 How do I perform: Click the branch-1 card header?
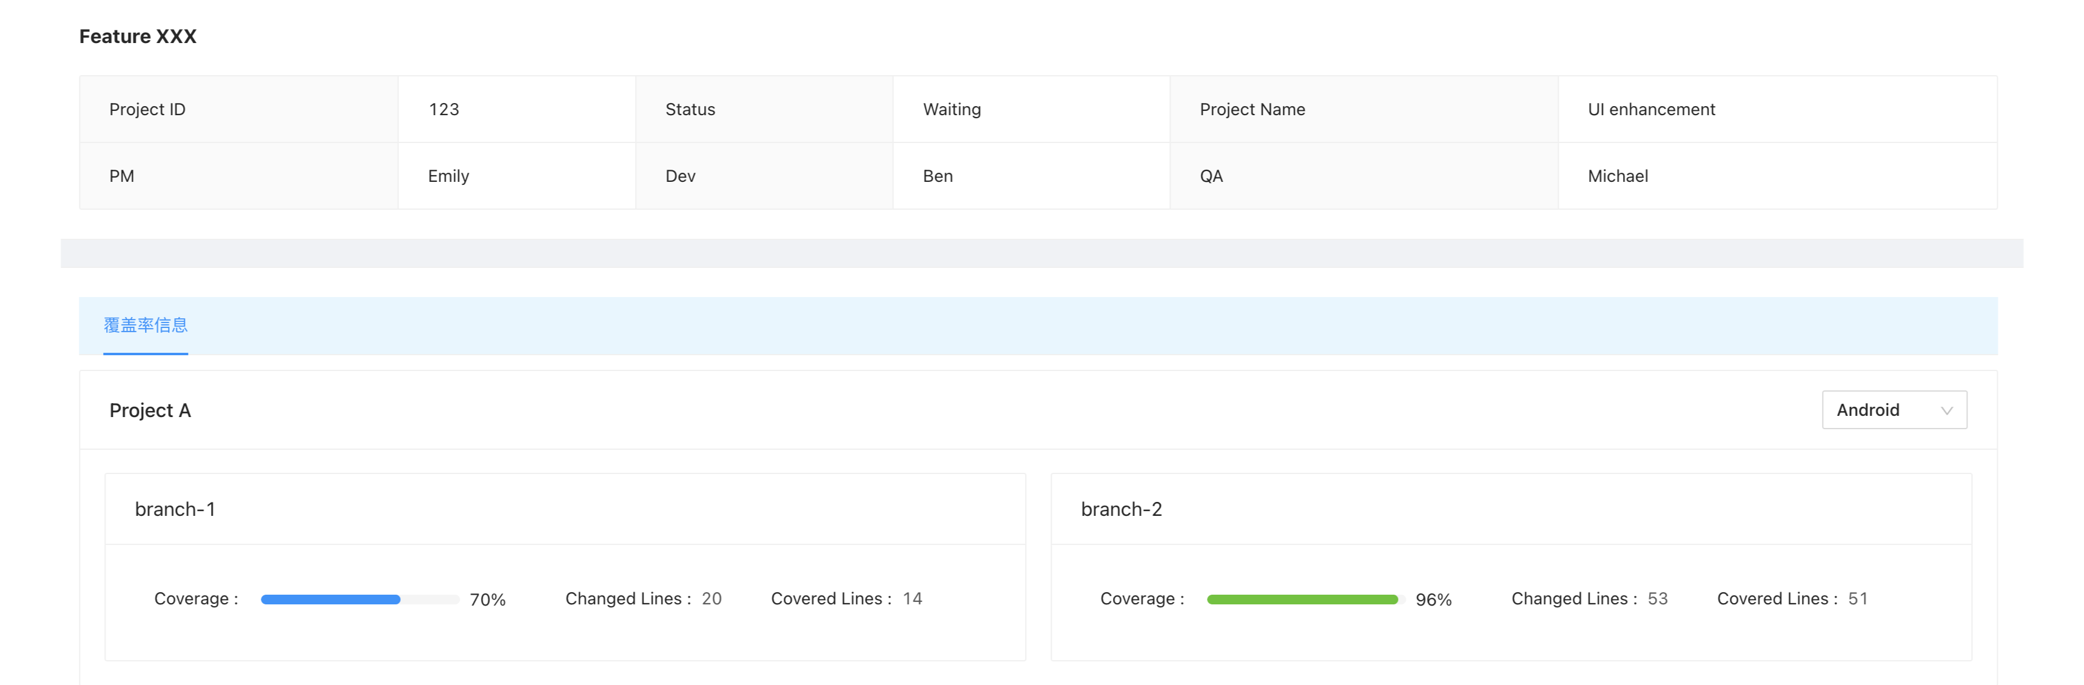coord(565,509)
